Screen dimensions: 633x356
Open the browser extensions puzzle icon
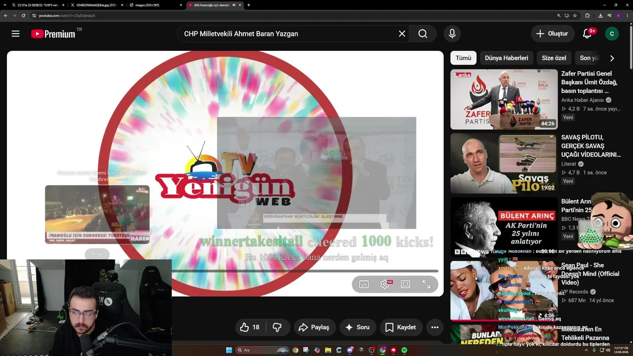pos(588,15)
